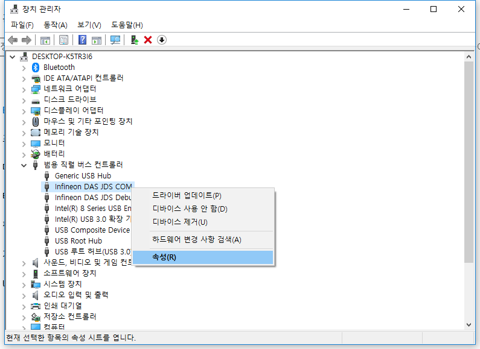Expand the 디스크 드라이브 category
Image resolution: width=480 pixels, height=349 pixels.
coord(24,100)
